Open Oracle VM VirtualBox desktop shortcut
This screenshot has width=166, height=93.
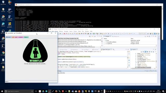pyautogui.click(x=10, y=18)
